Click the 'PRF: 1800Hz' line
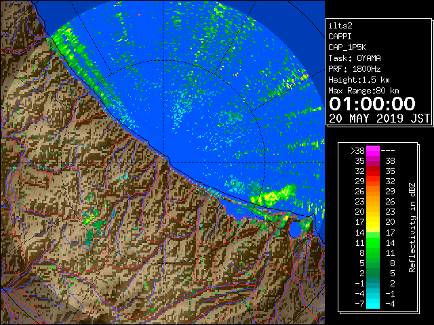 (355, 69)
